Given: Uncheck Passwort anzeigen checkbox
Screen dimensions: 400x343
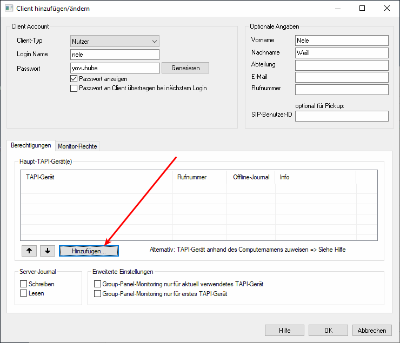Looking at the screenshot, I should click(75, 79).
